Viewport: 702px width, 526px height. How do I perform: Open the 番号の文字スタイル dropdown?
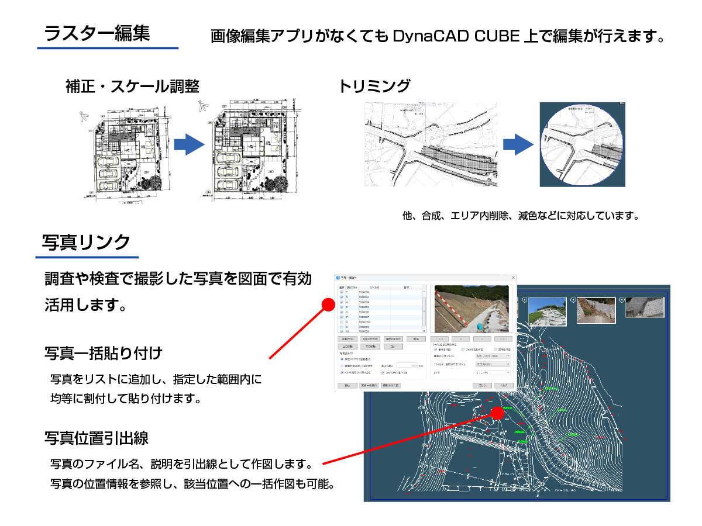(x=493, y=355)
